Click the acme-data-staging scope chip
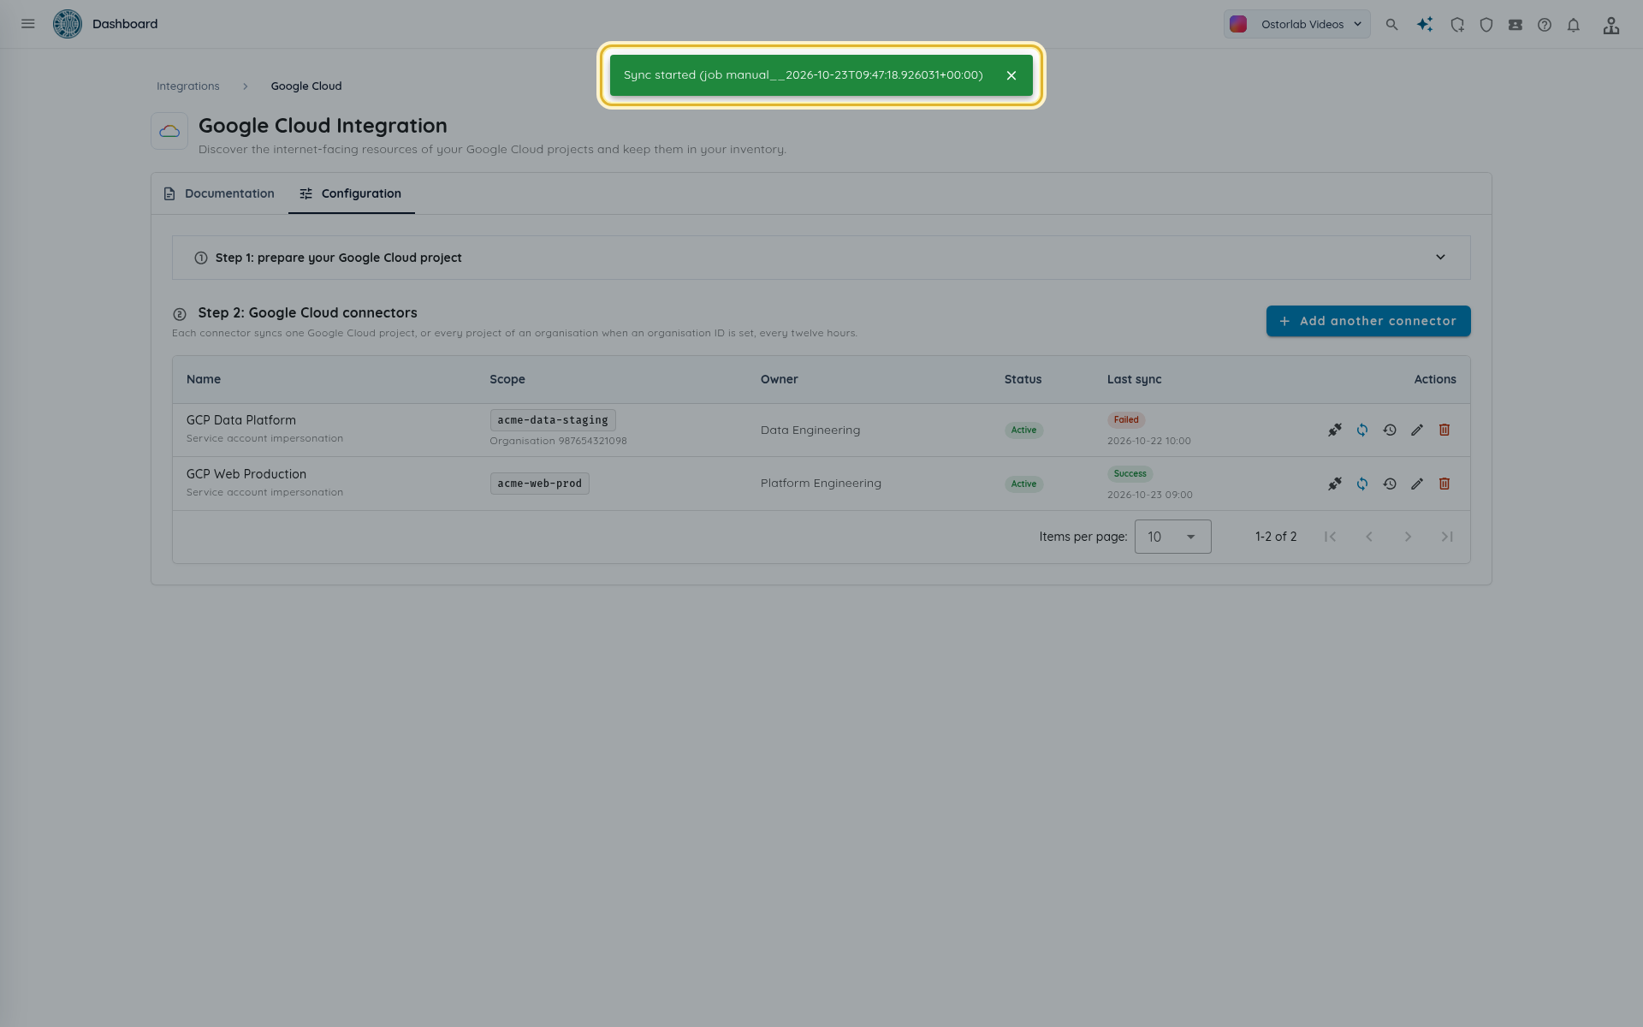1643x1027 pixels. 553,420
